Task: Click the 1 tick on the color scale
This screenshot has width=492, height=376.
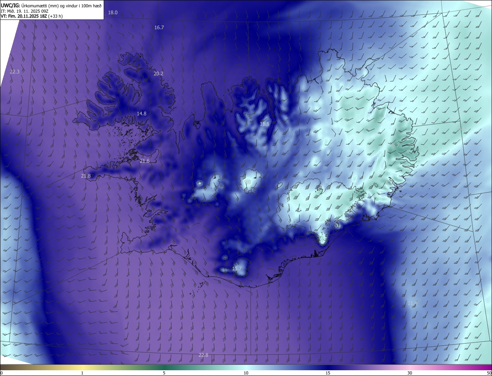Action: (x=82, y=373)
